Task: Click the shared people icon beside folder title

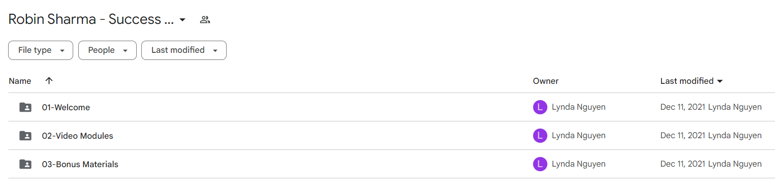Action: click(205, 20)
